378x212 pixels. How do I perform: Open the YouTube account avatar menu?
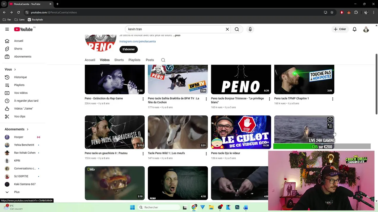[x=366, y=29]
